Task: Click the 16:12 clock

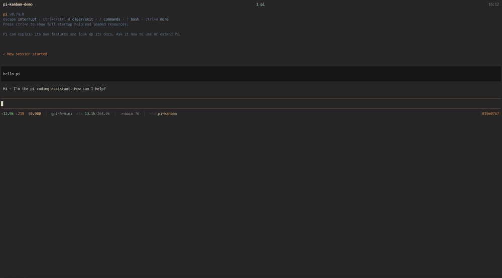Action: [493, 5]
